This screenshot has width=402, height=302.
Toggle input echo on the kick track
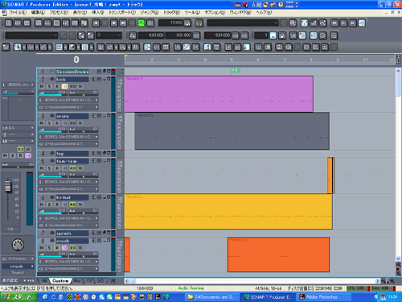(64, 86)
